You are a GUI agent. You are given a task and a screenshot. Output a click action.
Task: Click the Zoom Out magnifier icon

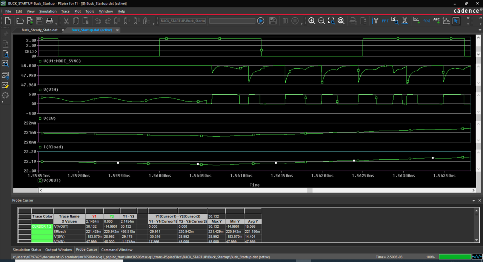coord(321,21)
